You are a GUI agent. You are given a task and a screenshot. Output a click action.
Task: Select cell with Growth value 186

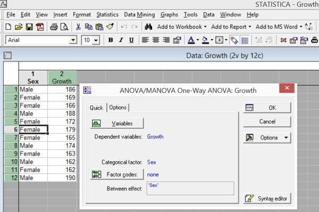tap(62, 90)
